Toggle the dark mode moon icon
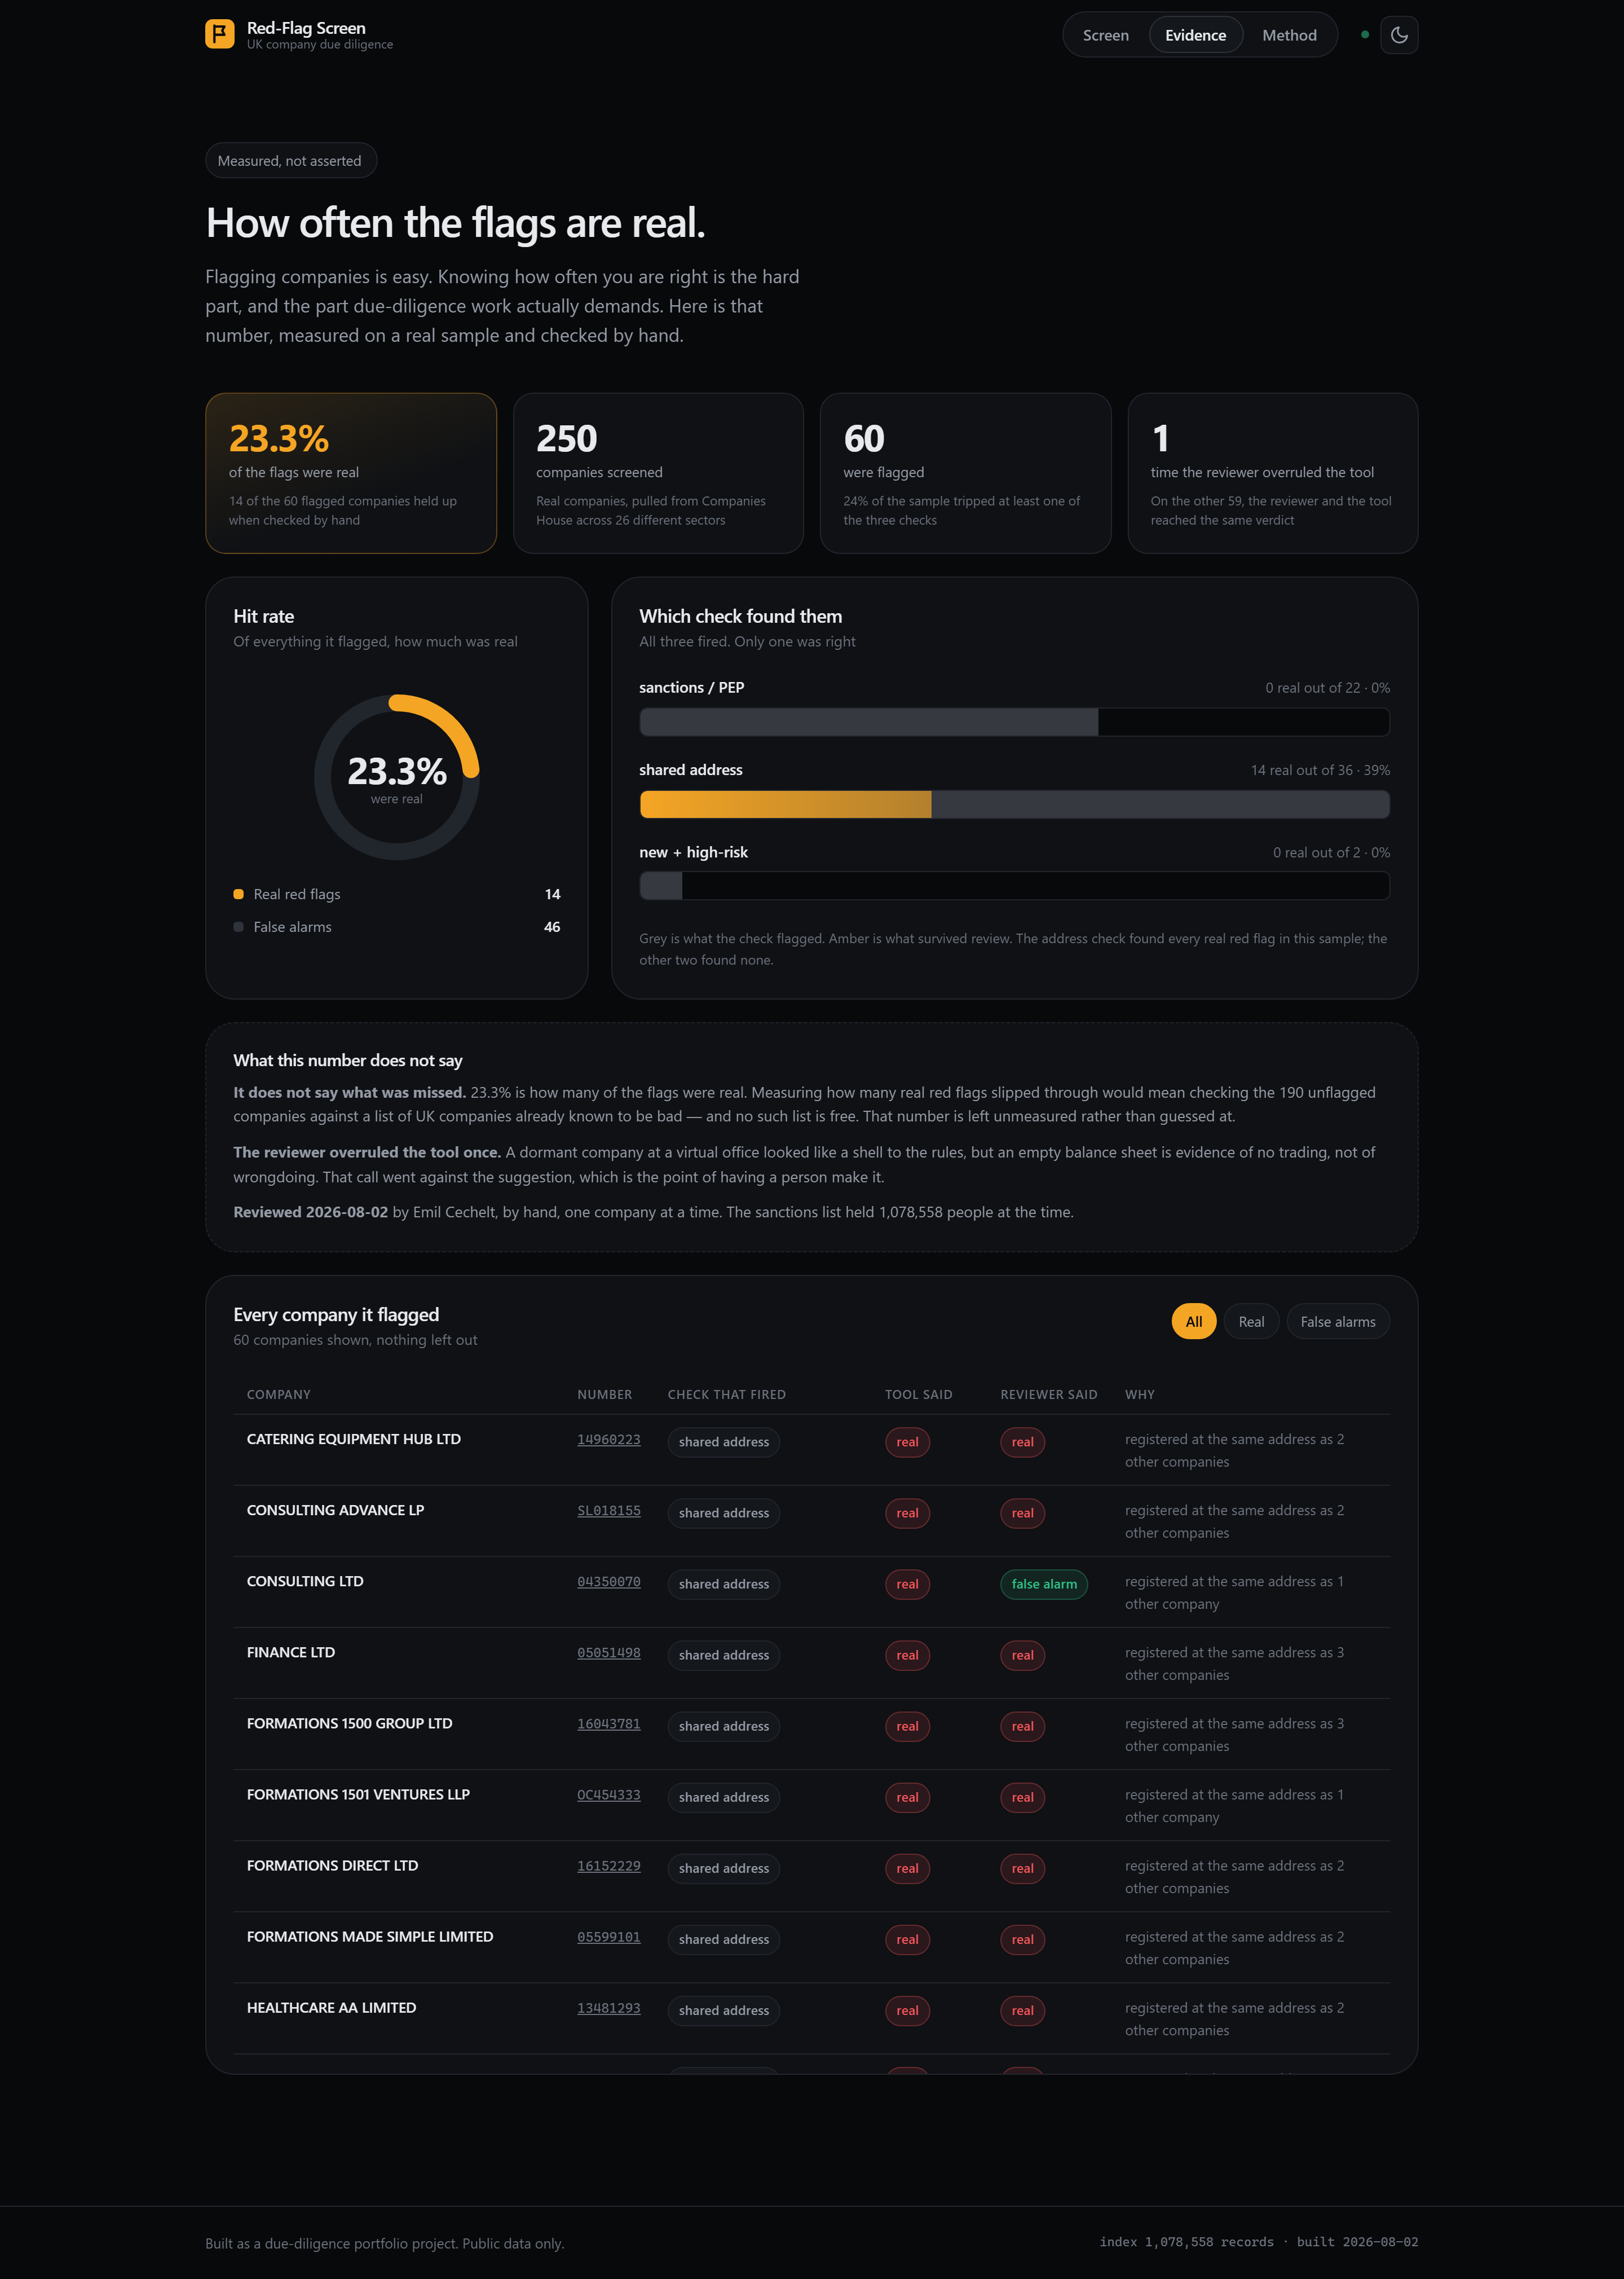The height and width of the screenshot is (2279, 1624). pos(1399,35)
